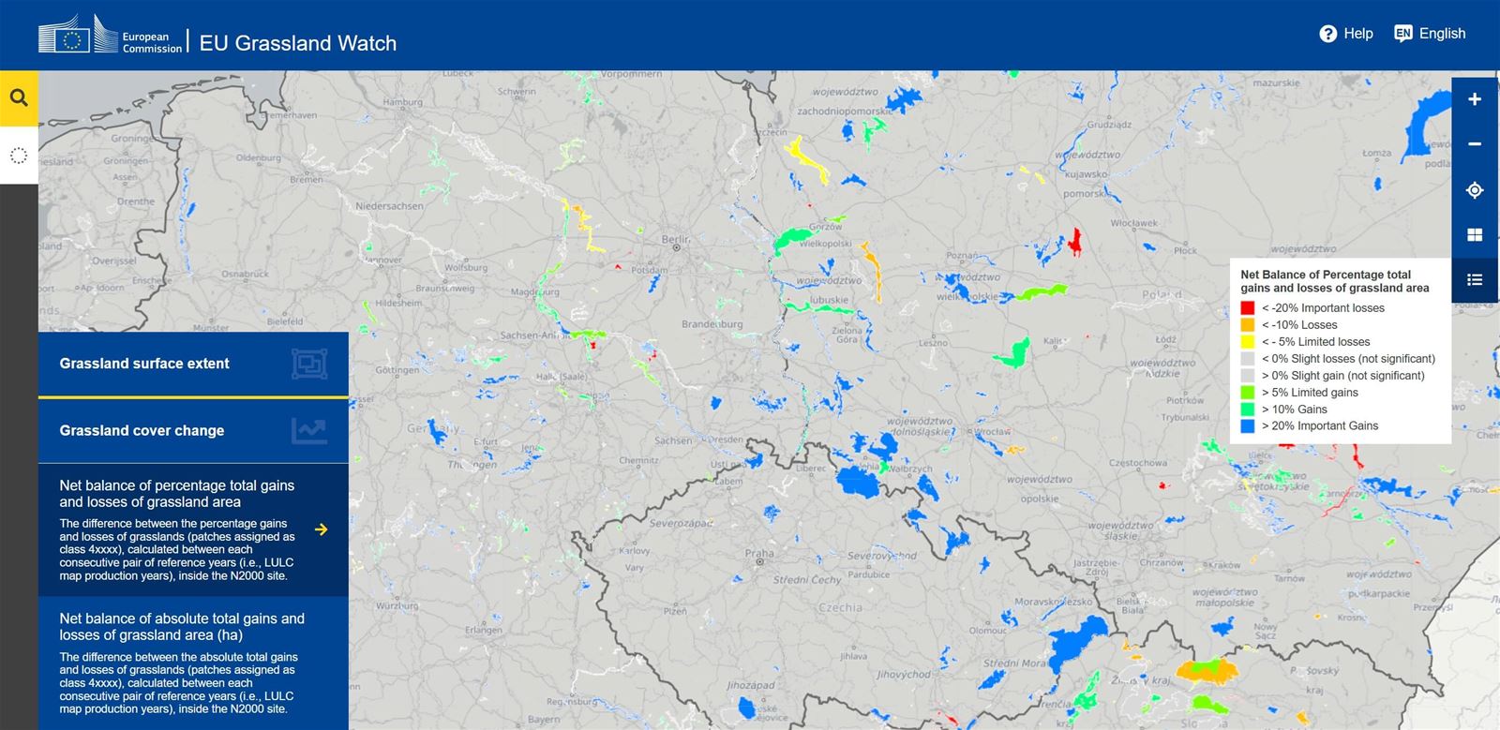Toggle the legend list icon
The image size is (1500, 730).
(x=1475, y=279)
